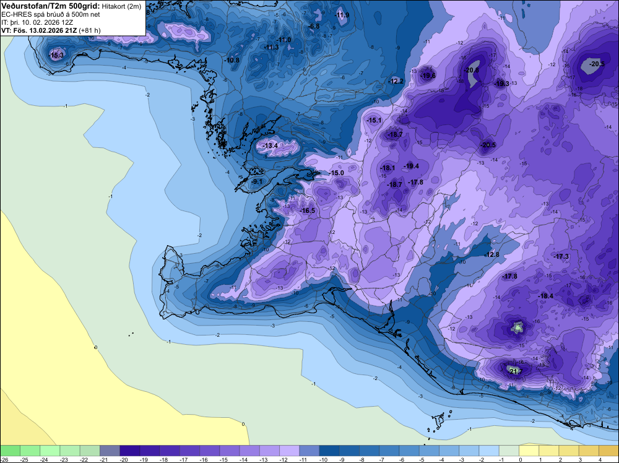Screen dimensions: 619x463
Task: Click the dark indigo -20 legend swatch
Action: [x=129, y=451]
